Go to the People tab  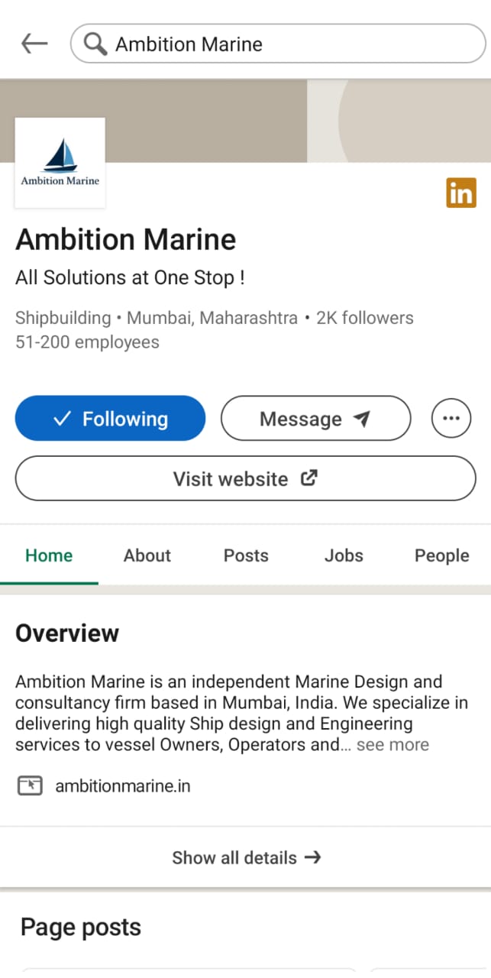441,555
